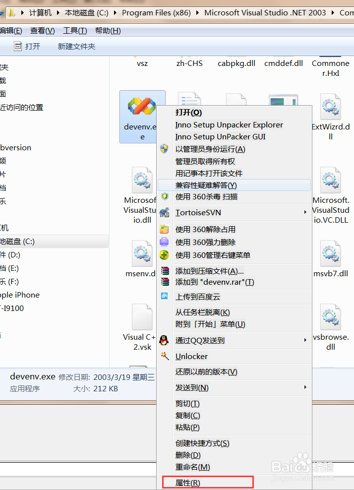Open the 帮助(H) menu
Viewport: 354px width, 490px height.
108,31
